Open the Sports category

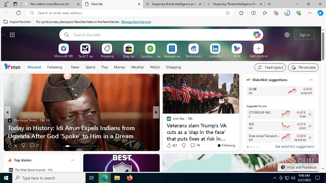(x=90, y=67)
